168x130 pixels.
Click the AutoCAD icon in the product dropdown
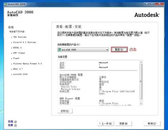(59, 50)
